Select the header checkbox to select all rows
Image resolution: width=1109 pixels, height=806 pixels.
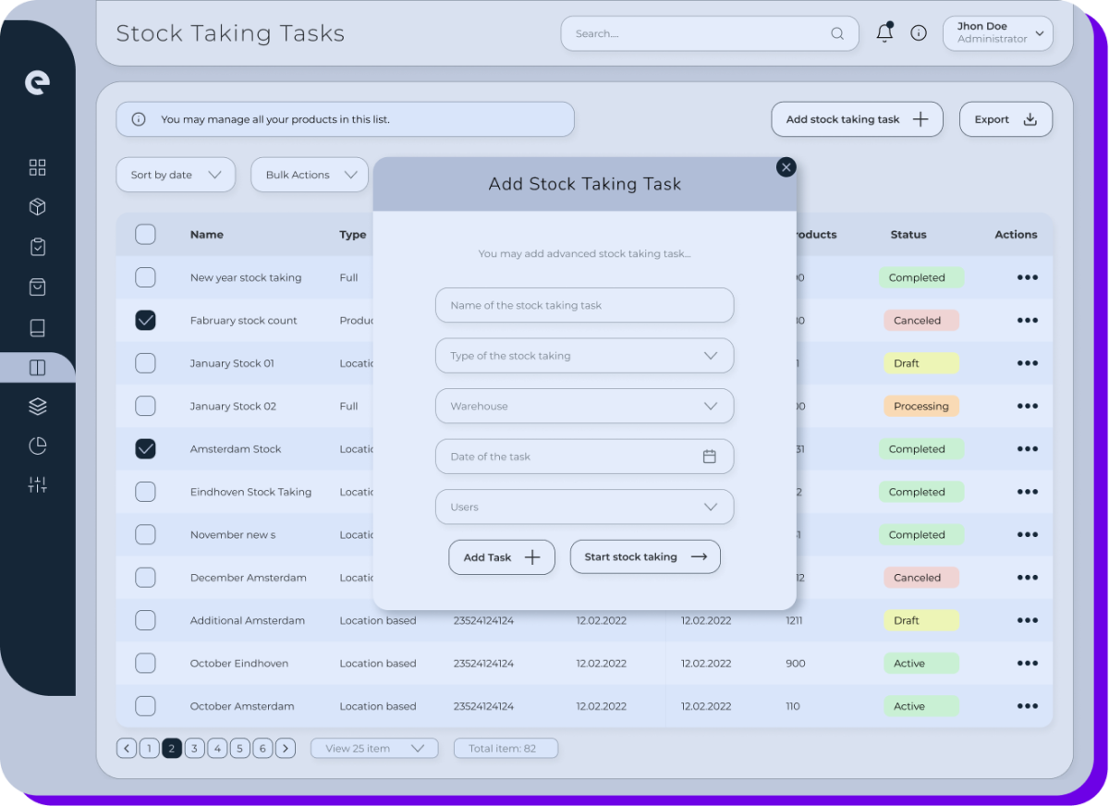[145, 234]
